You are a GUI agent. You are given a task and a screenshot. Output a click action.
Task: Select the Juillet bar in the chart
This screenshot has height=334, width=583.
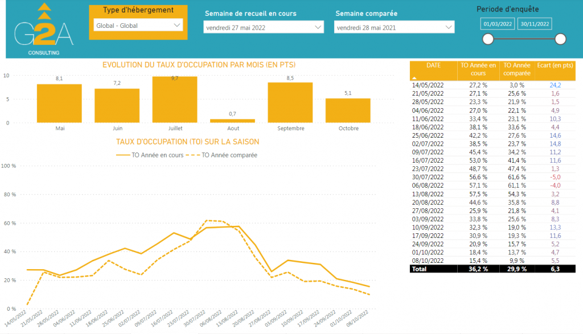coord(175,100)
